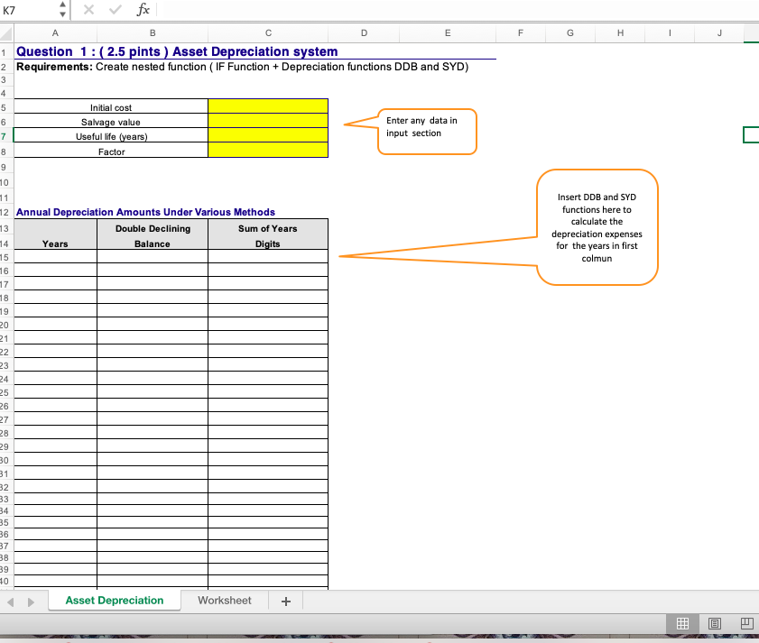The height and width of the screenshot is (643, 759).
Task: Add a new sheet with plus button
Action: 286,601
